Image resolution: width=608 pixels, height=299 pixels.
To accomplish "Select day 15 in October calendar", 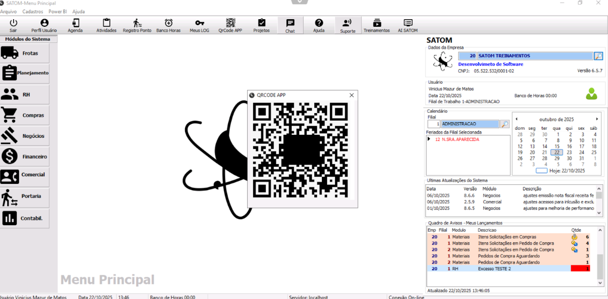I will coord(556,146).
